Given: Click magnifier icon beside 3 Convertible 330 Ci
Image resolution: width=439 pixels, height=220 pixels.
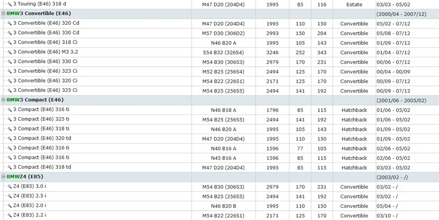Looking at the screenshot, I should pyautogui.click(x=9, y=62).
